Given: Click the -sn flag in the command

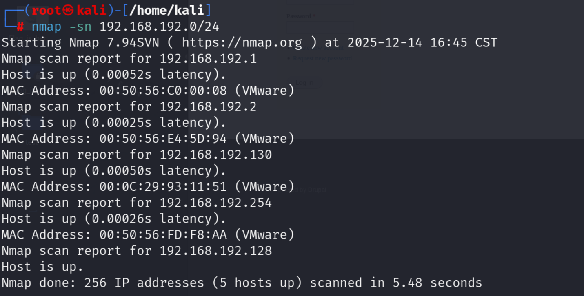Looking at the screenshot, I should pyautogui.click(x=80, y=27).
